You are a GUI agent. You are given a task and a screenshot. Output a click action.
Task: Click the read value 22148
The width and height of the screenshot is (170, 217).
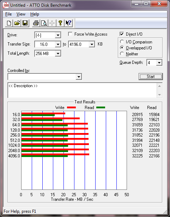coord(154,140)
